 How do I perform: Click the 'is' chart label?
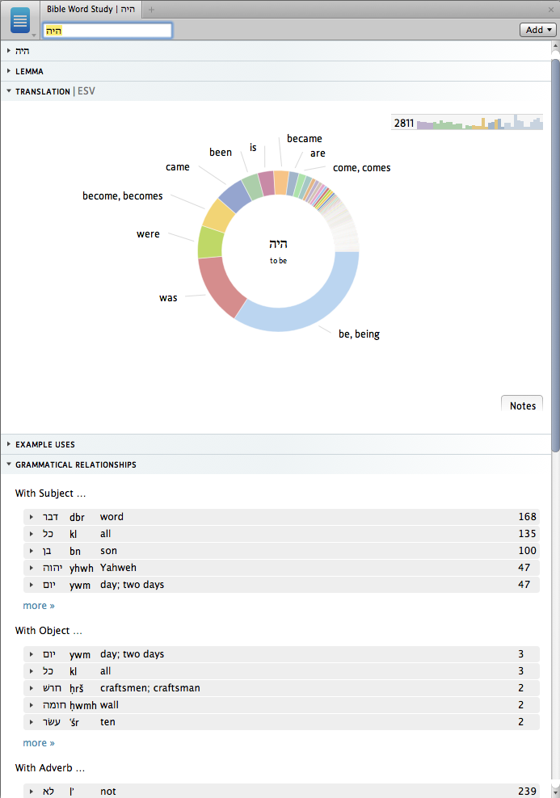coord(253,148)
